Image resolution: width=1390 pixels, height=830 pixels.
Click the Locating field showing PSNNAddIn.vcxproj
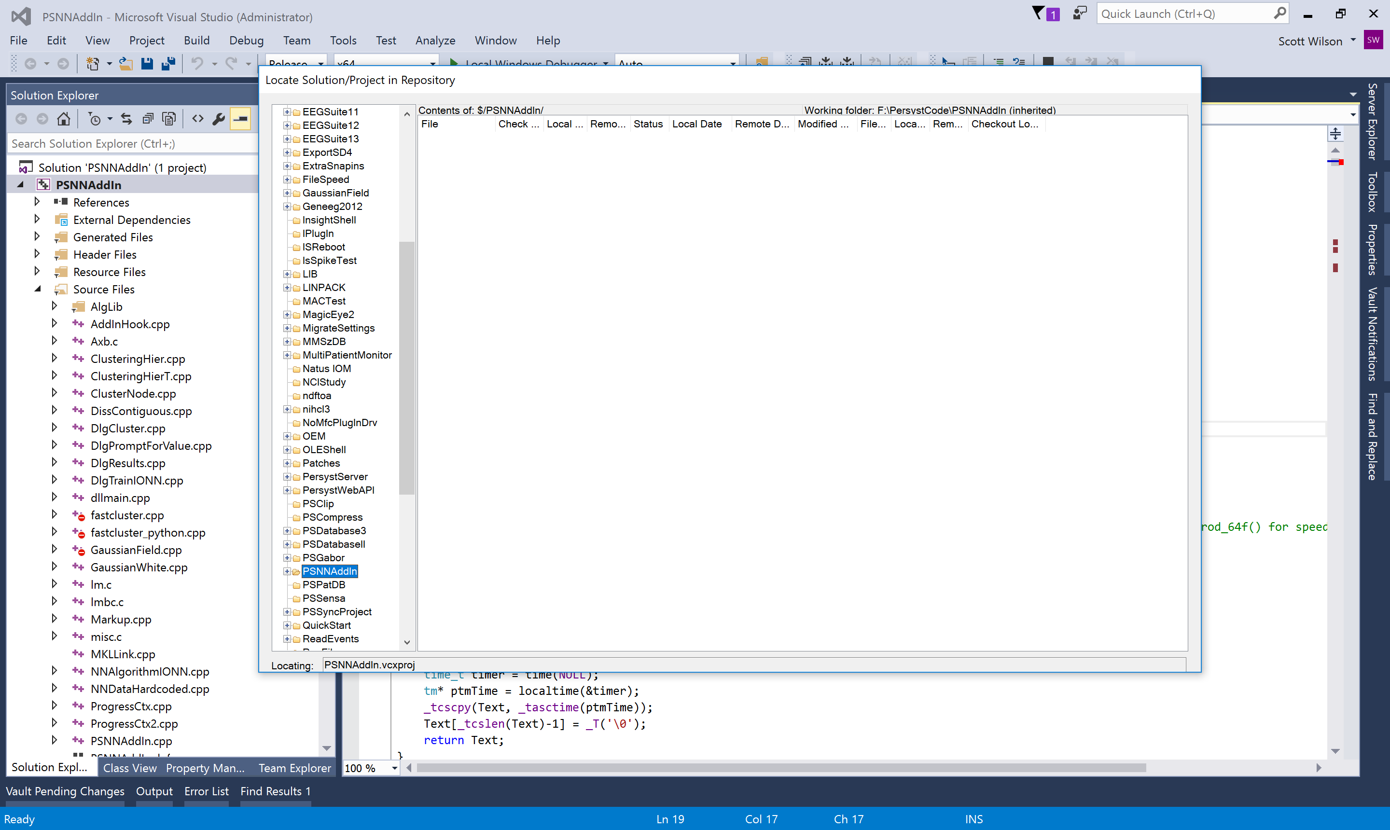click(x=753, y=665)
